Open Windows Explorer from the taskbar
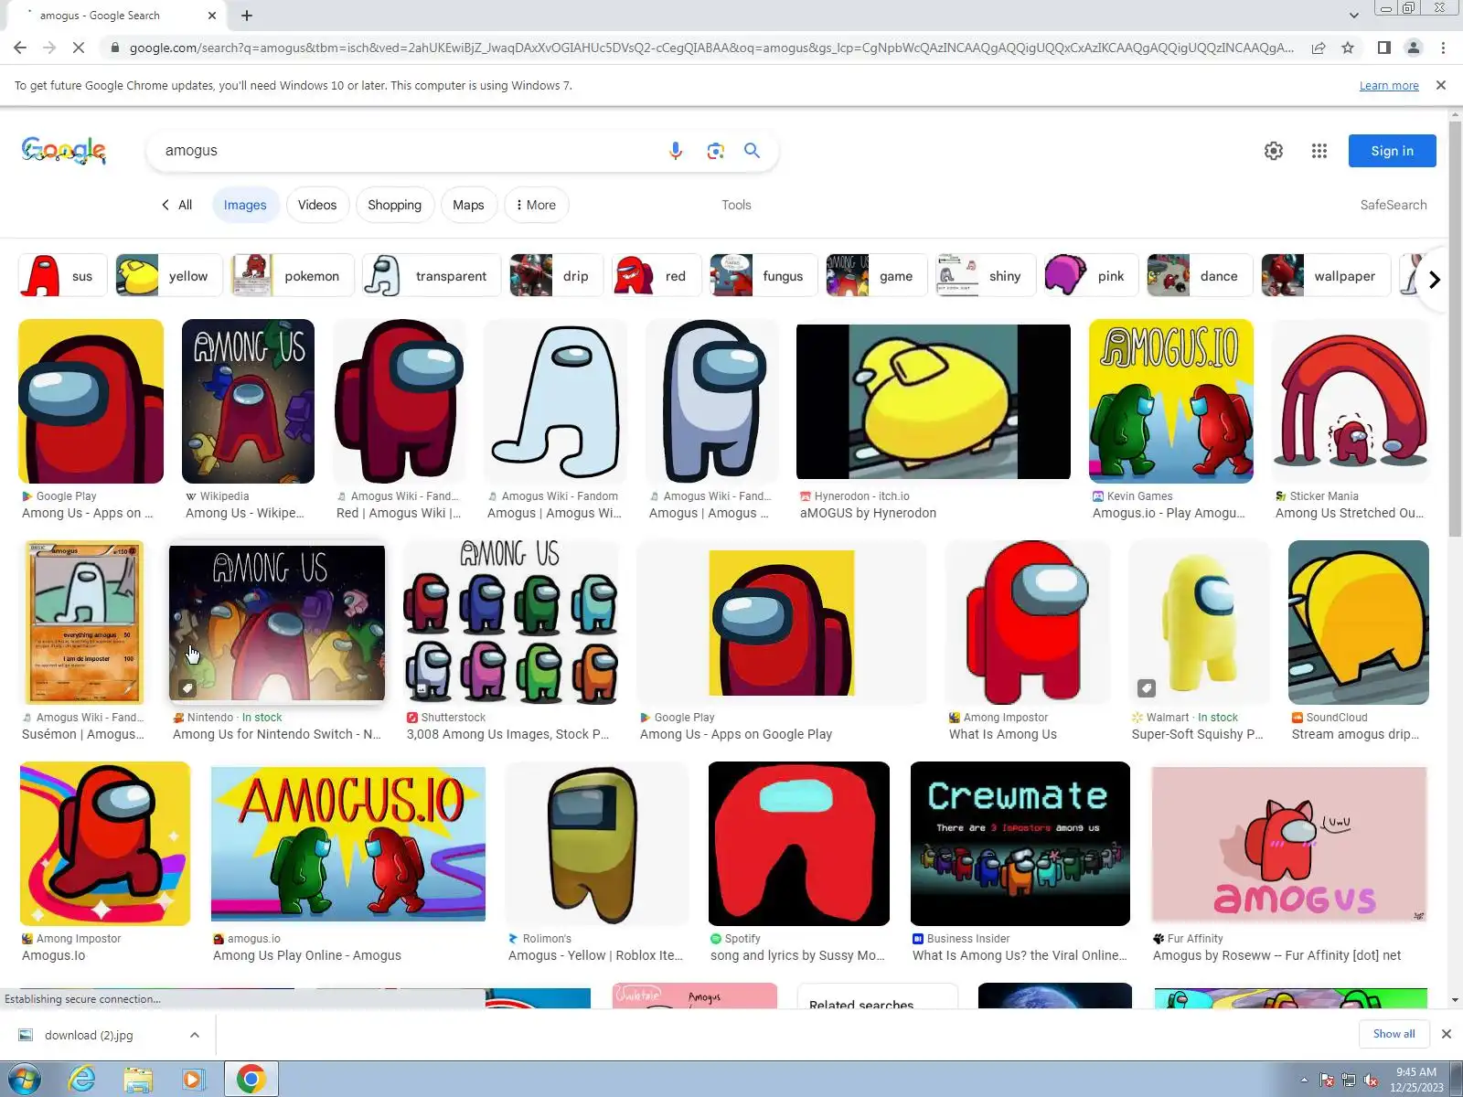 tap(138, 1080)
